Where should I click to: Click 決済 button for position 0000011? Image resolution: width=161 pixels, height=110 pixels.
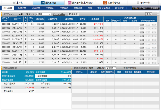point(142,63)
